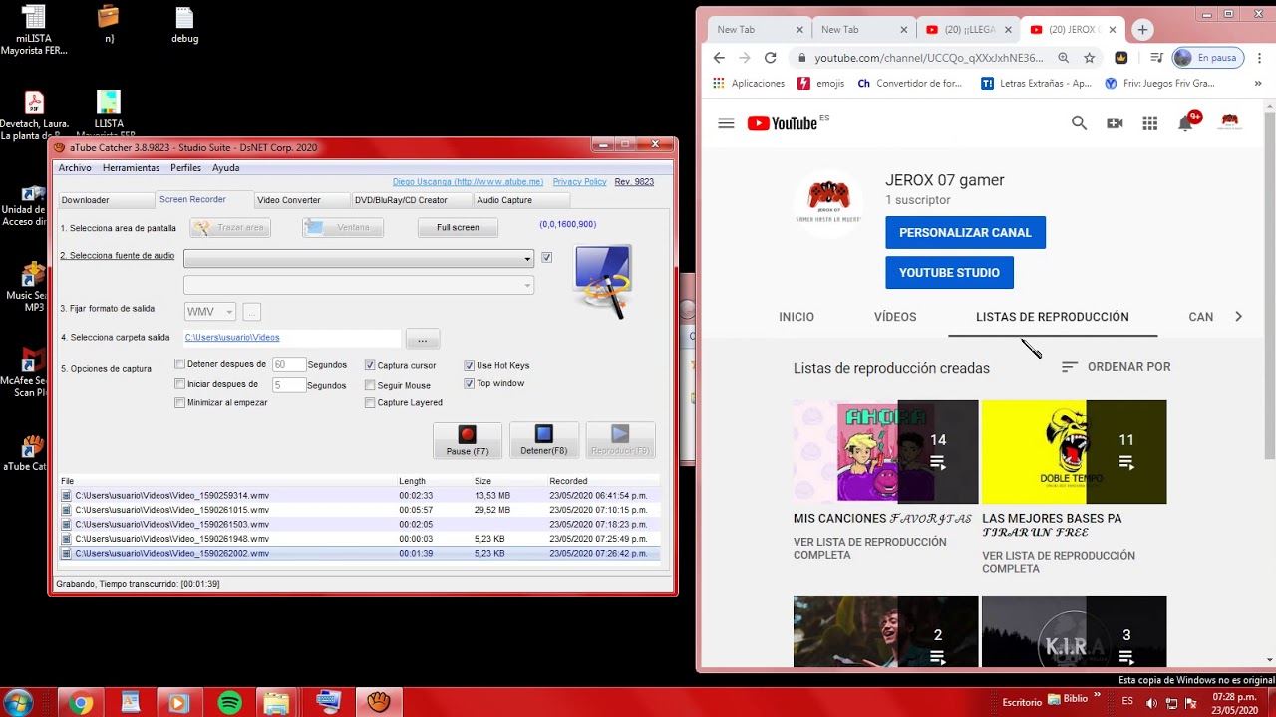Screen dimensions: 1276x717
Task: Expand the bookmarks bar overflow chevron
Action: [x=1258, y=84]
